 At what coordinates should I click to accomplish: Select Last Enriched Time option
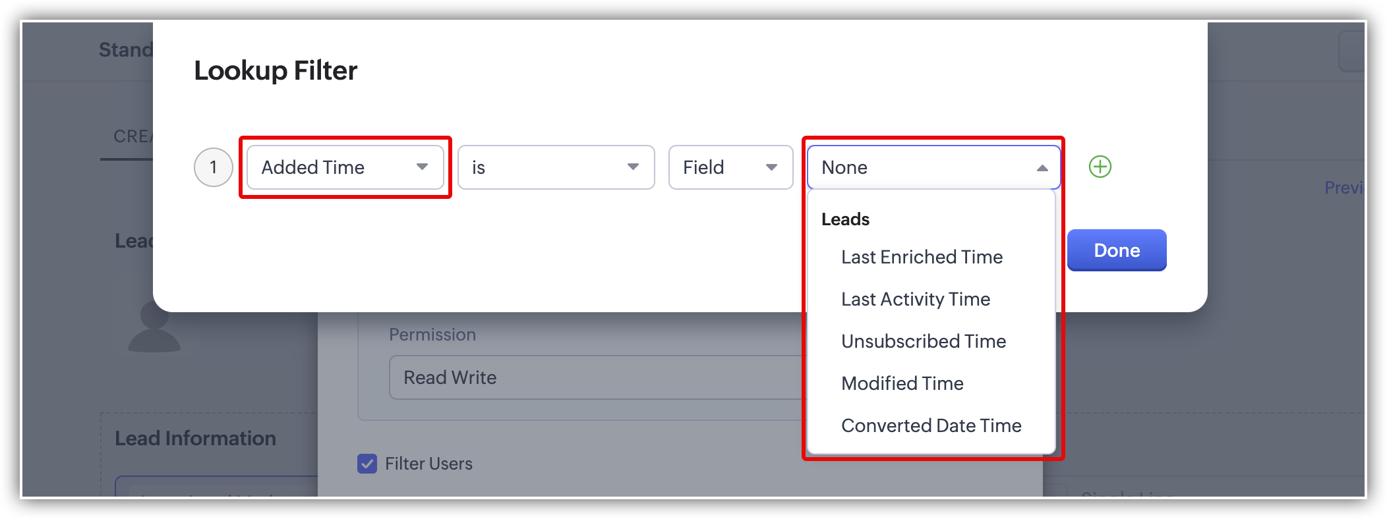point(922,257)
